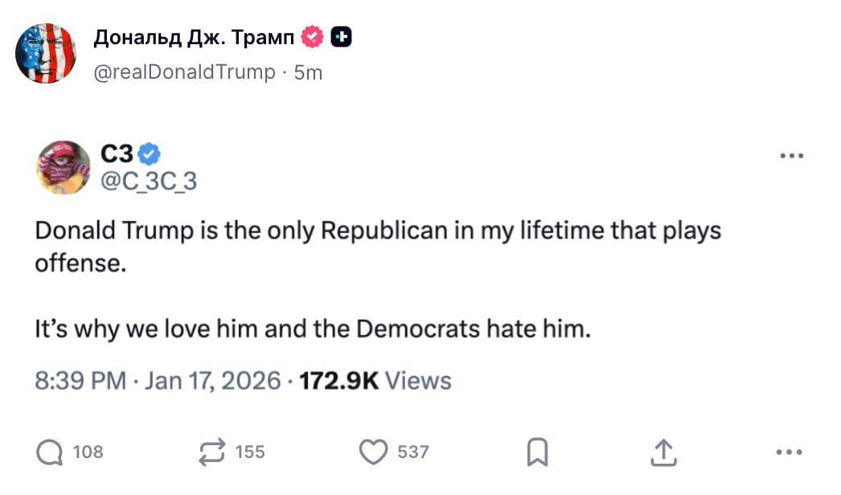Image resolution: width=841 pixels, height=495 pixels.
Task: Share the post via upload arrow icon
Action: point(663,452)
